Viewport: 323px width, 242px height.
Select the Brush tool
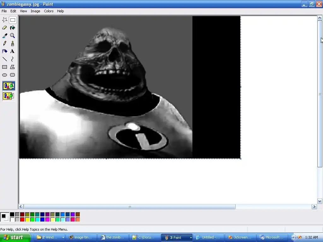(x=13, y=43)
